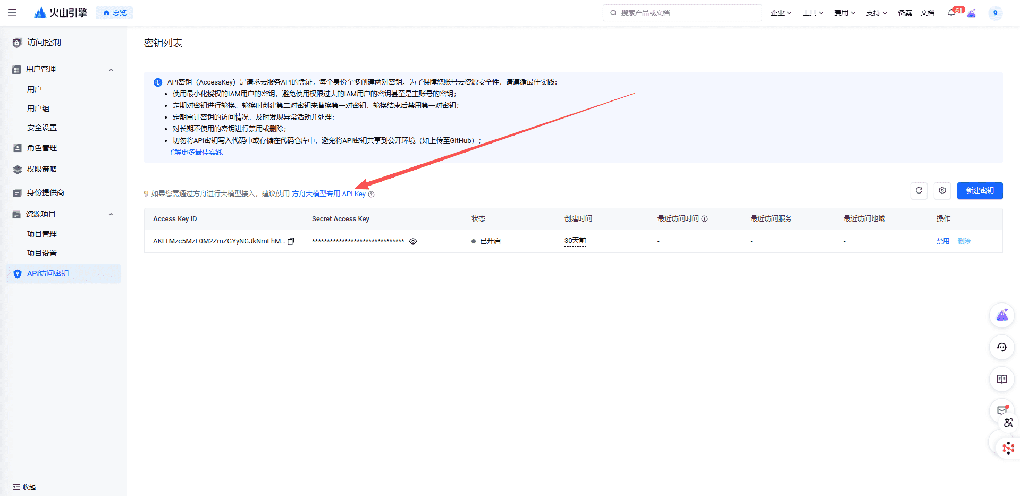This screenshot has width=1020, height=496.
Task: Go to 总览 in the top navigation
Action: (x=114, y=12)
